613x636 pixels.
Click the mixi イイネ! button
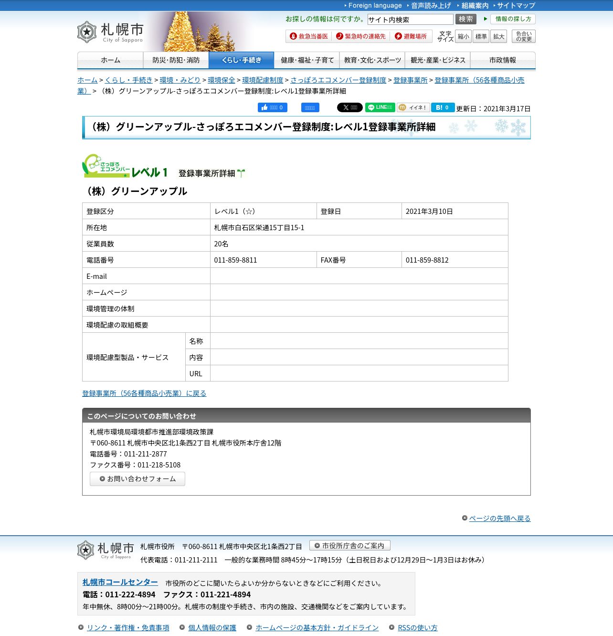[413, 107]
